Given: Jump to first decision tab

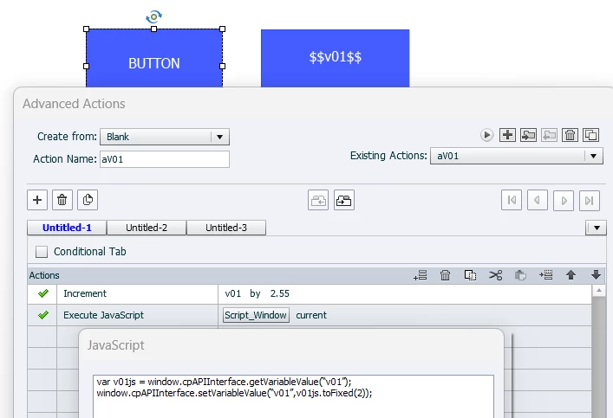Looking at the screenshot, I should [512, 200].
